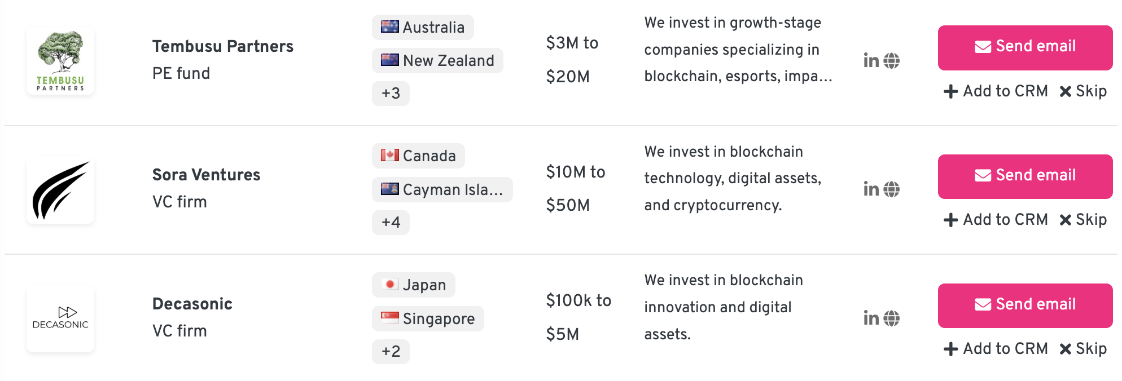This screenshot has height=381, width=1122.
Task: Click the Decasonic logo thumbnail
Action: click(x=60, y=318)
